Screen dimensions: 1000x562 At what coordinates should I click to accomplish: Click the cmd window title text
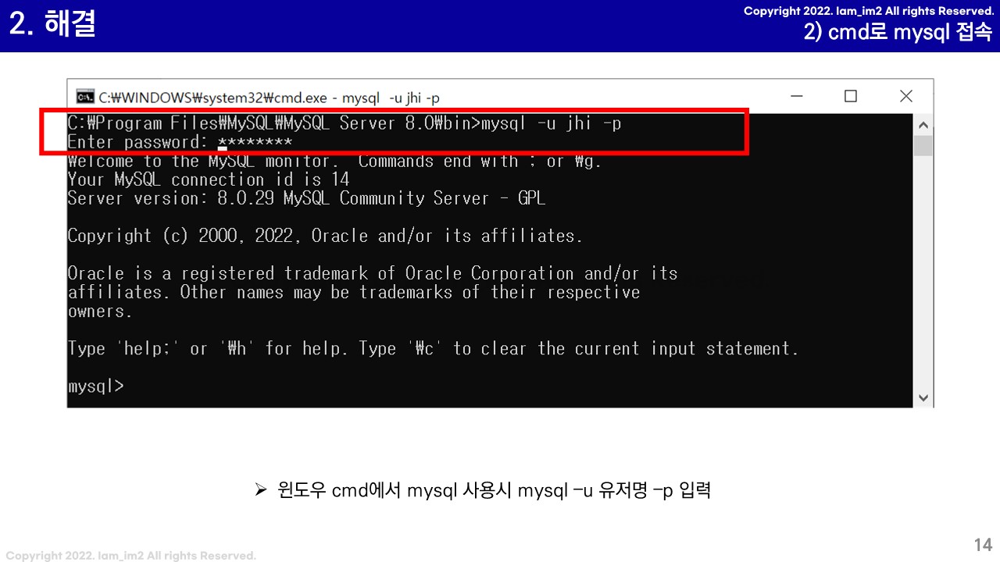point(269,98)
